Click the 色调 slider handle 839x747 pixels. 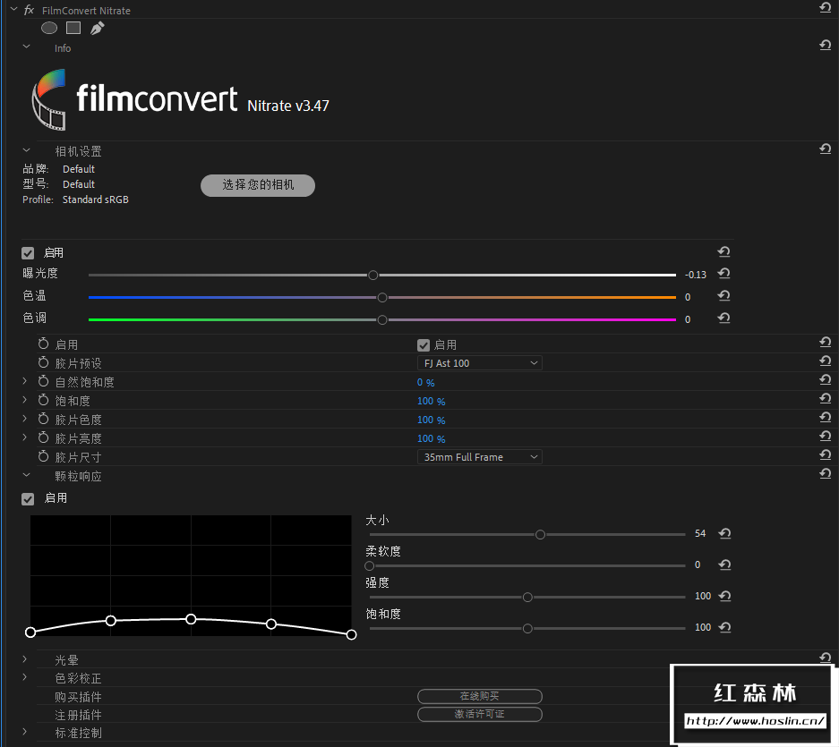tap(382, 319)
